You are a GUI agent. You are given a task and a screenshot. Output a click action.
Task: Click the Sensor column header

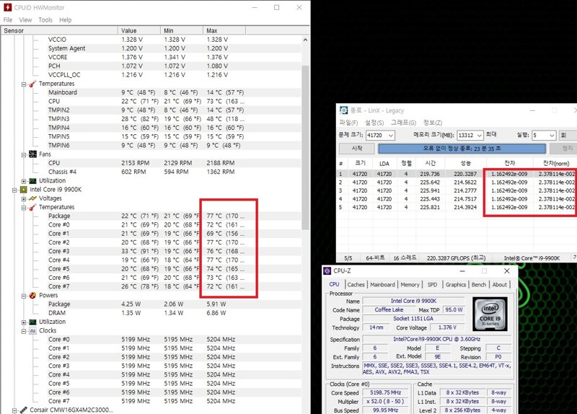point(60,30)
